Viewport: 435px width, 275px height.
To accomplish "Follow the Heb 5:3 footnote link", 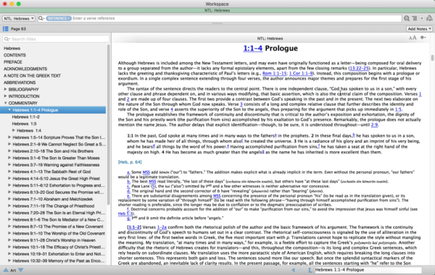I will pos(125,213).
